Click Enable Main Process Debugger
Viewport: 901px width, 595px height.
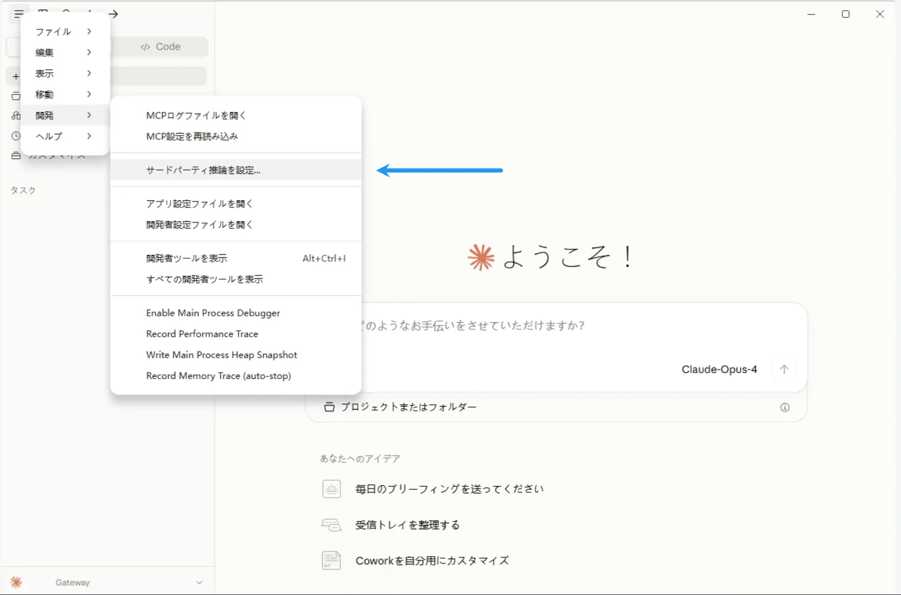(x=236, y=313)
